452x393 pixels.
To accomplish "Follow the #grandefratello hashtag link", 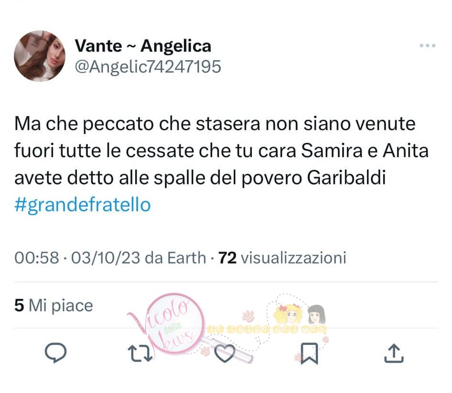I will click(x=83, y=205).
